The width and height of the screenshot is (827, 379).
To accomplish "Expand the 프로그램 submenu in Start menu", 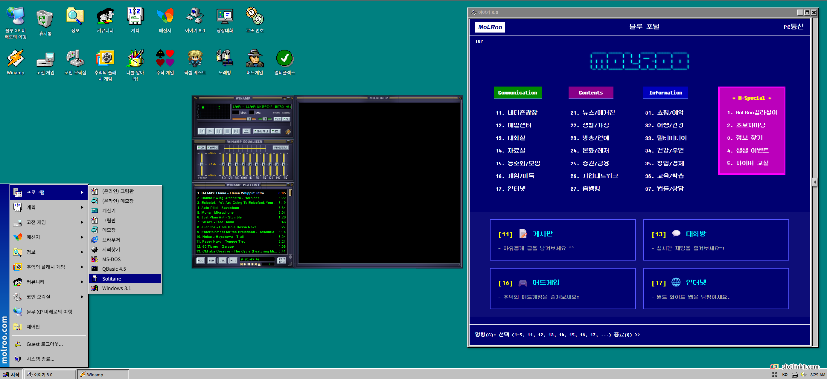I will point(49,192).
